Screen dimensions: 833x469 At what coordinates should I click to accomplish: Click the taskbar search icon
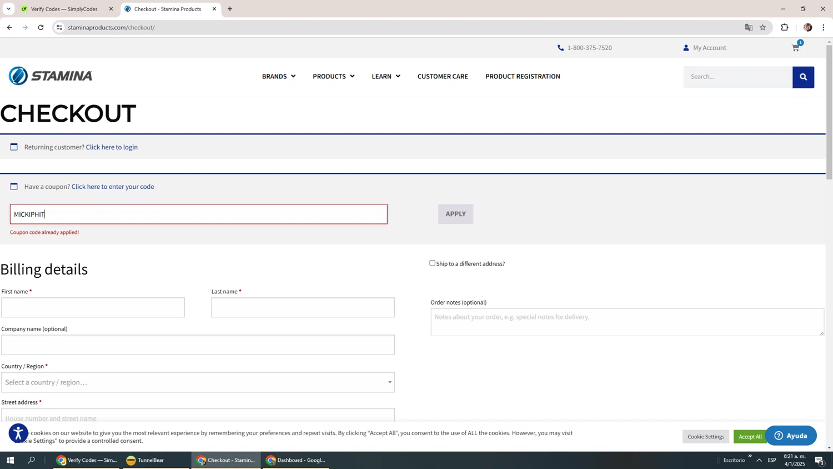32,460
